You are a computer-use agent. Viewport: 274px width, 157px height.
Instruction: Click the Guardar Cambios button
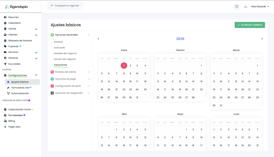point(250,25)
